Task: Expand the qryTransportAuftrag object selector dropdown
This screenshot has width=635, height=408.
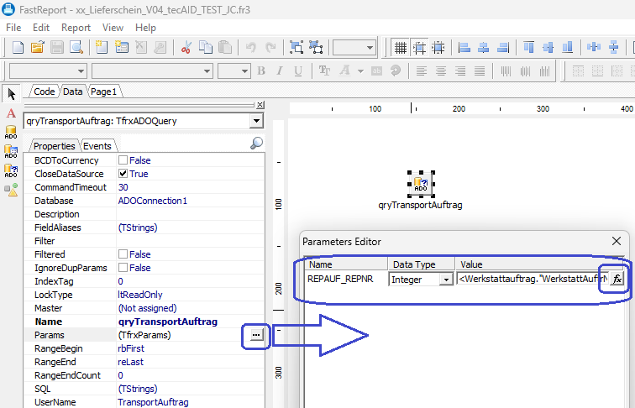Action: 256,121
